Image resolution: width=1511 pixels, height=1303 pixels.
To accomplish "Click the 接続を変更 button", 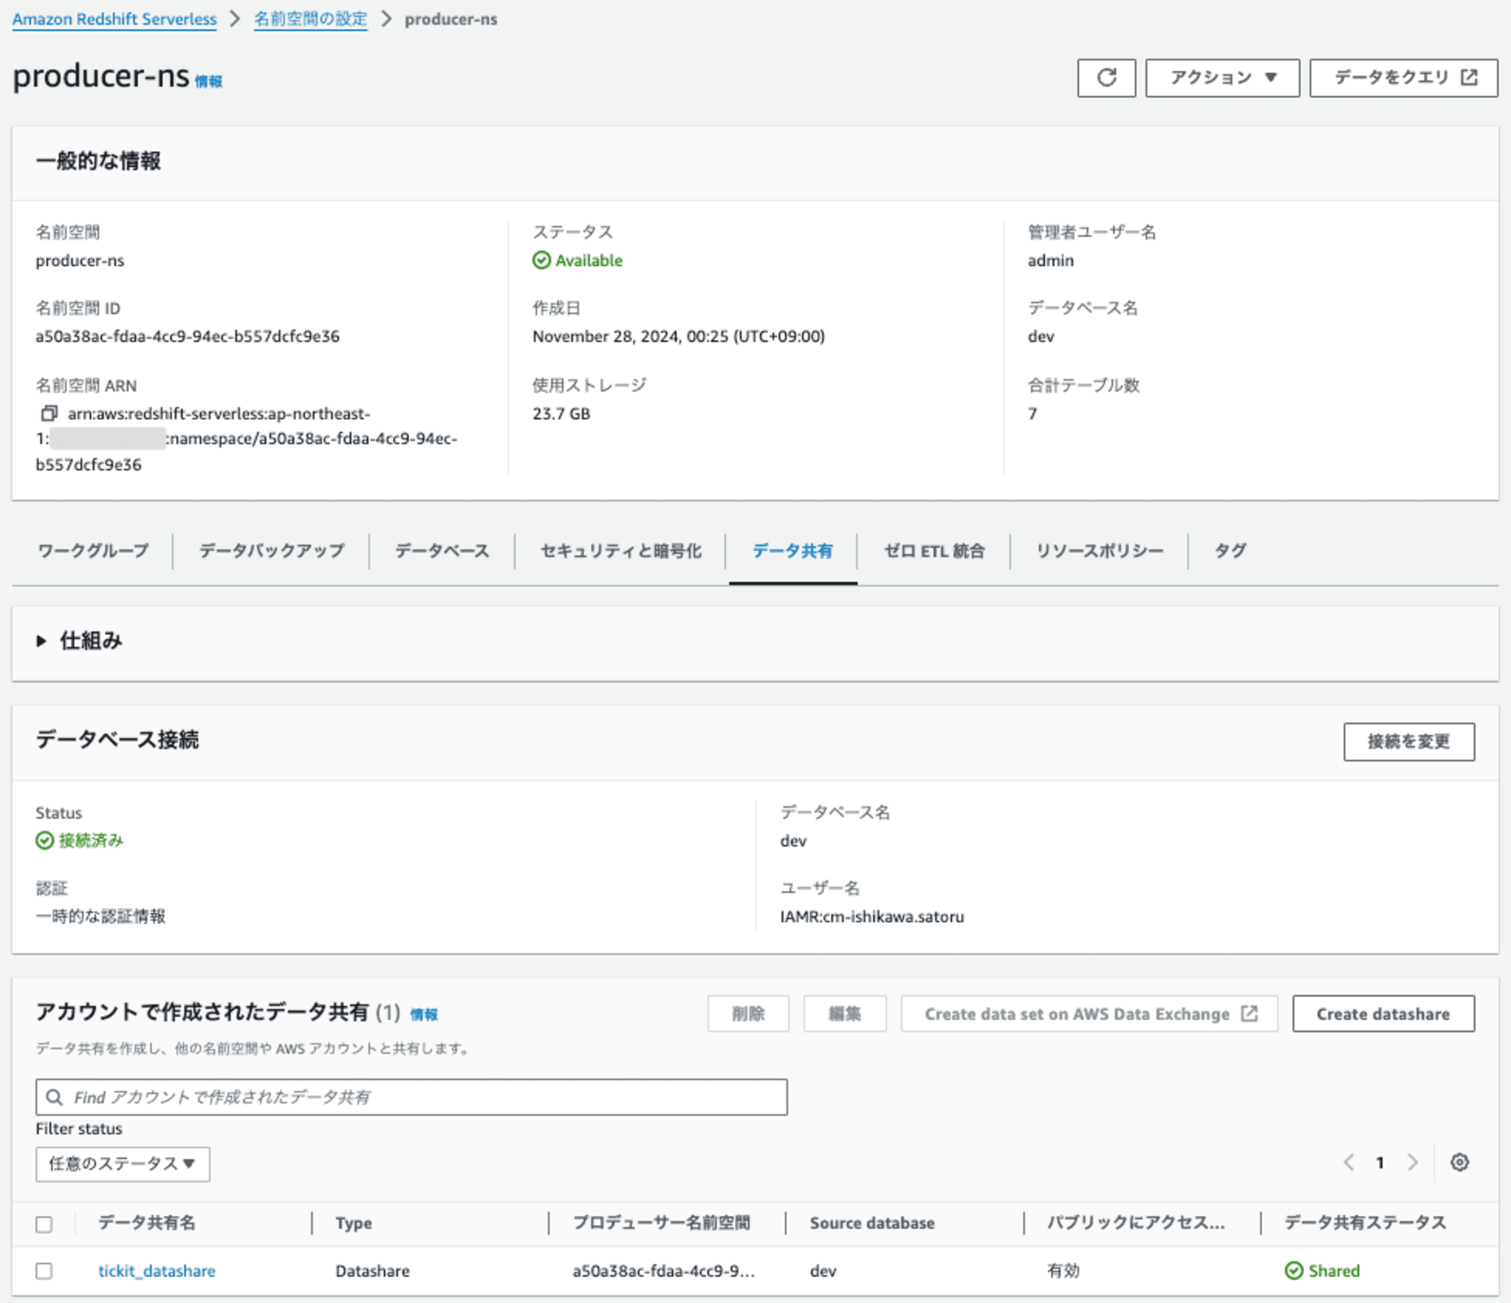I will pyautogui.click(x=1408, y=742).
